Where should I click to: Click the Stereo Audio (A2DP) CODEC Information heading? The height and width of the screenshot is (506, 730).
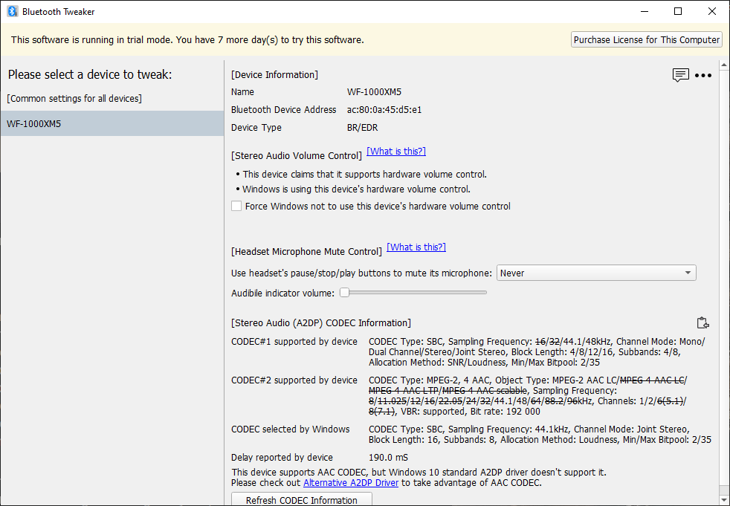tap(321, 323)
